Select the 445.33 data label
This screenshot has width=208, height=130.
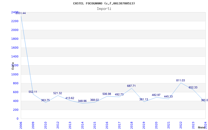click(x=168, y=96)
